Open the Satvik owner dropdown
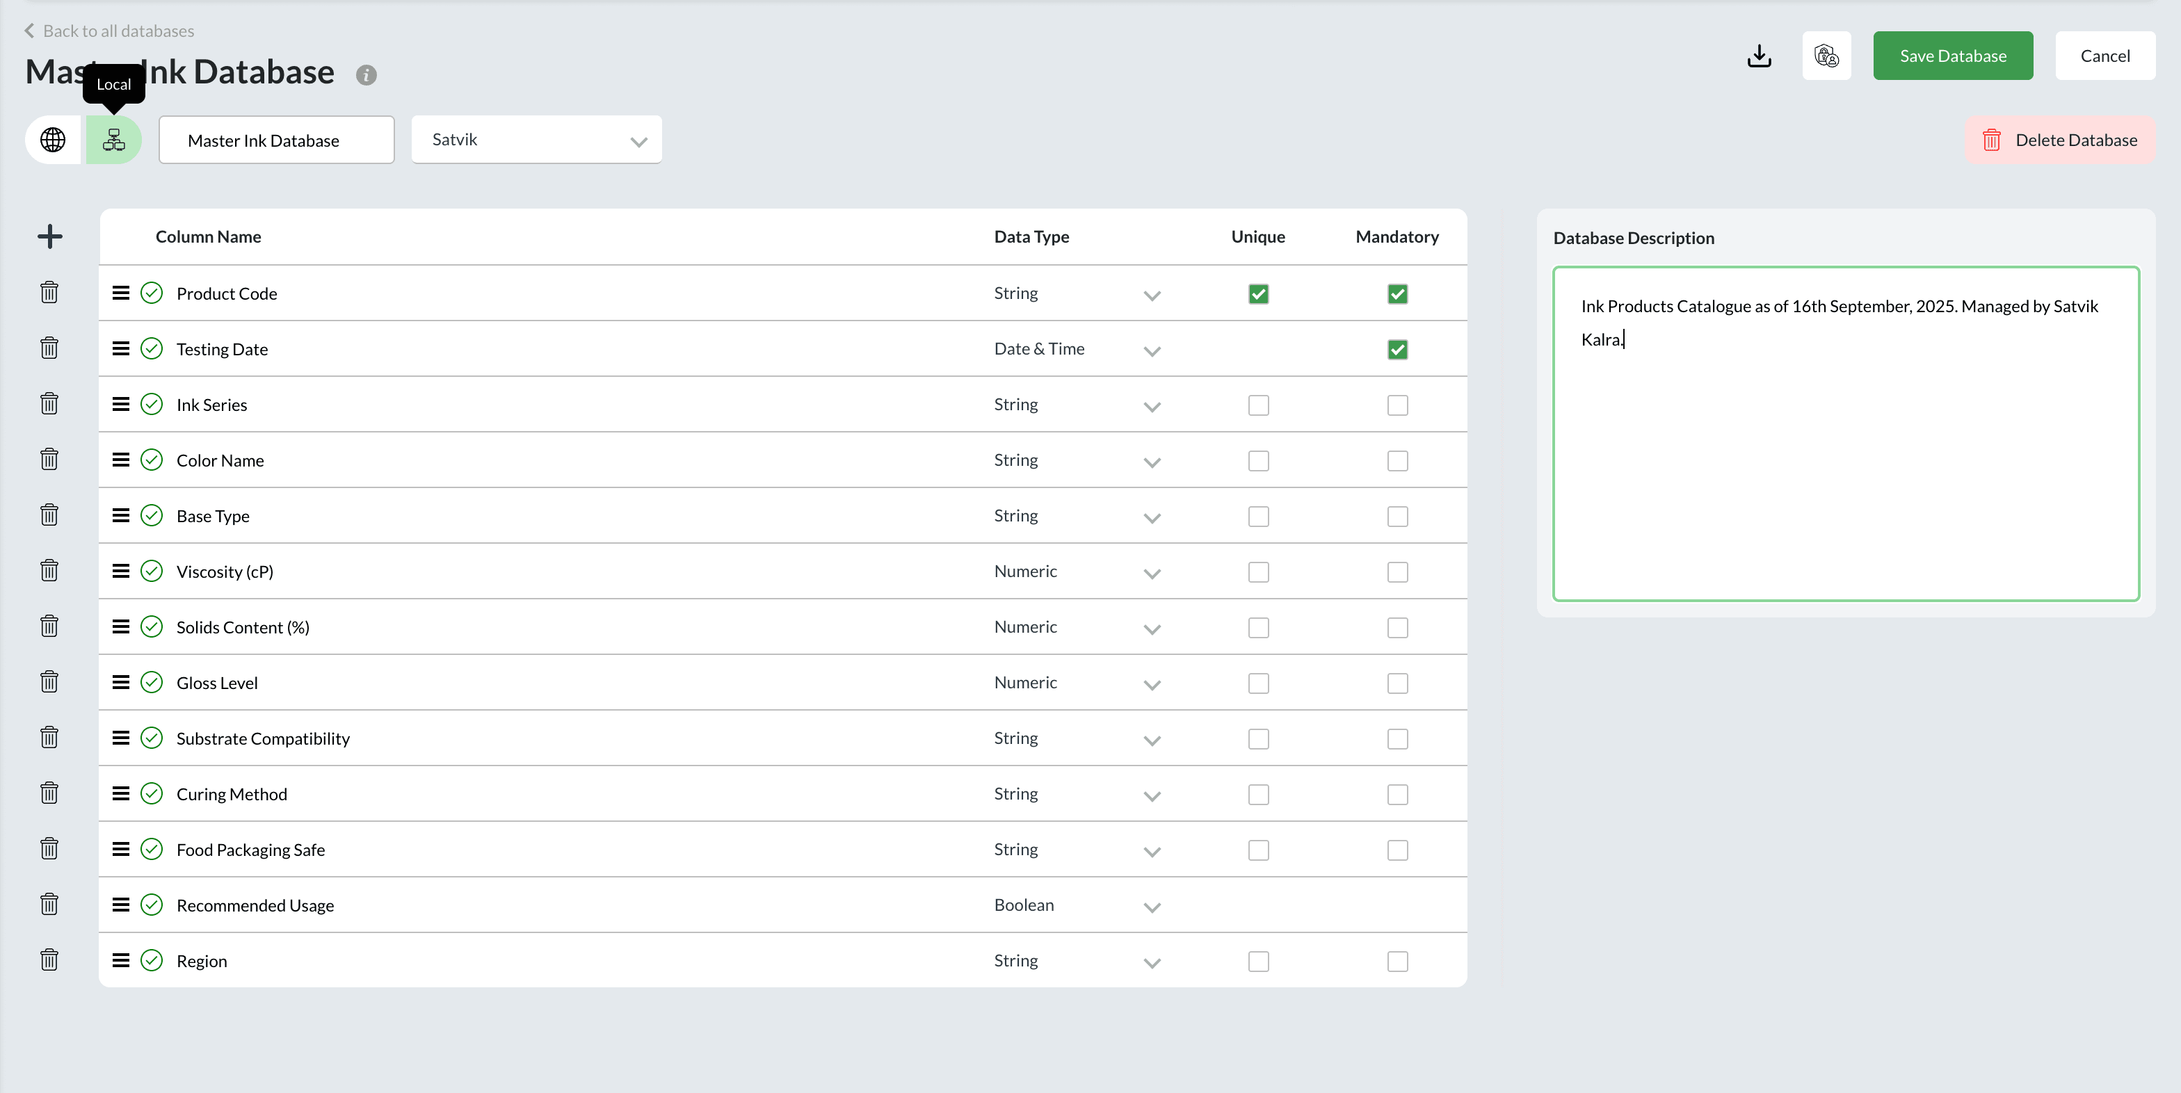 (638, 140)
